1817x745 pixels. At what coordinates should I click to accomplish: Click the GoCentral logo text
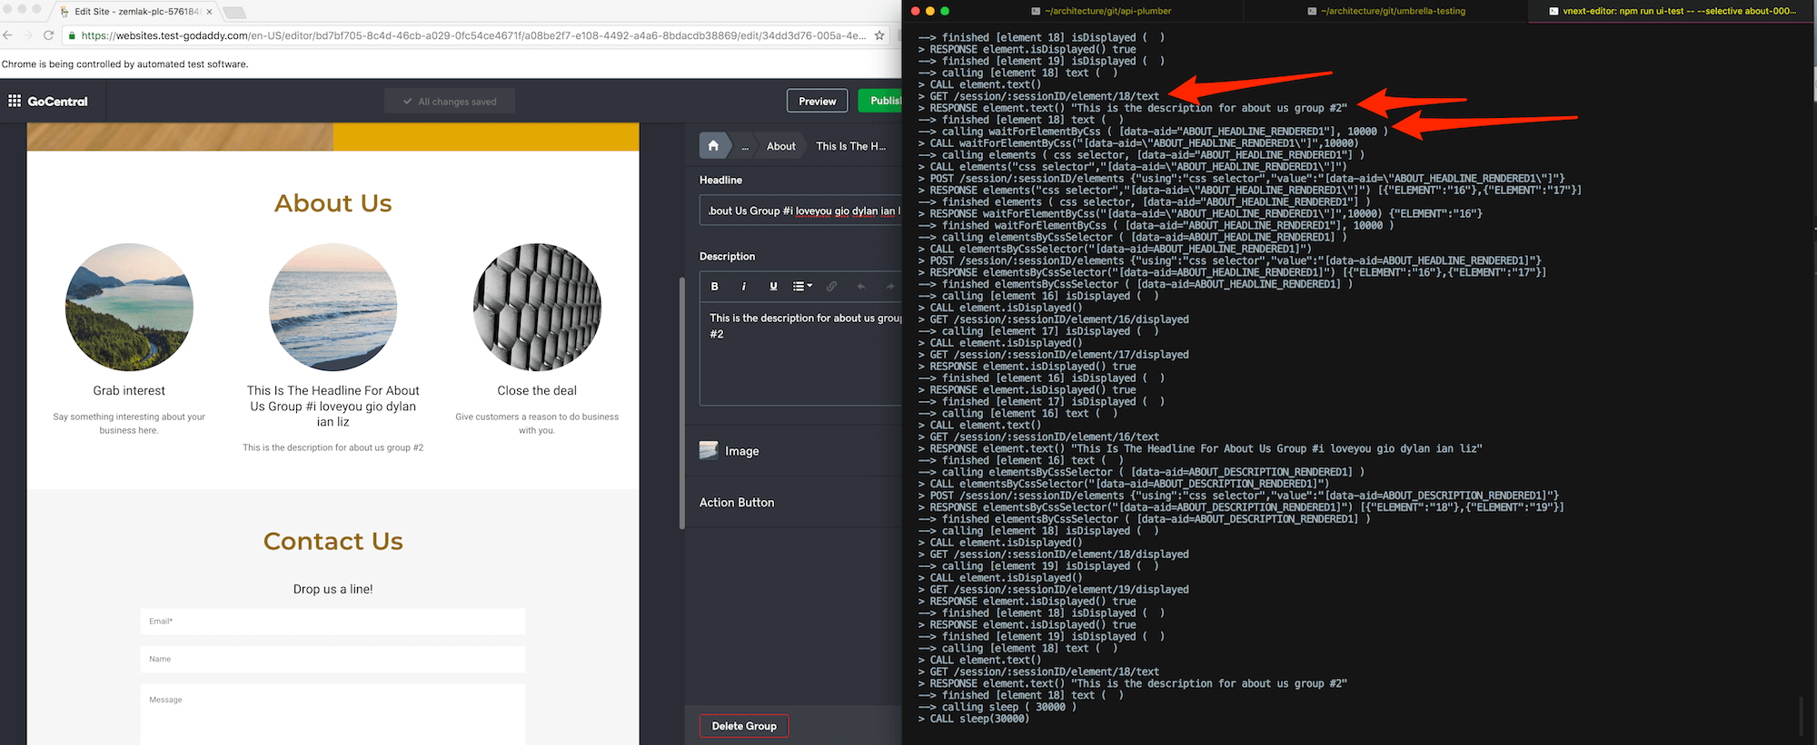57,102
